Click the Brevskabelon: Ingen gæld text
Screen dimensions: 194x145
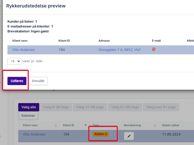point(28,31)
